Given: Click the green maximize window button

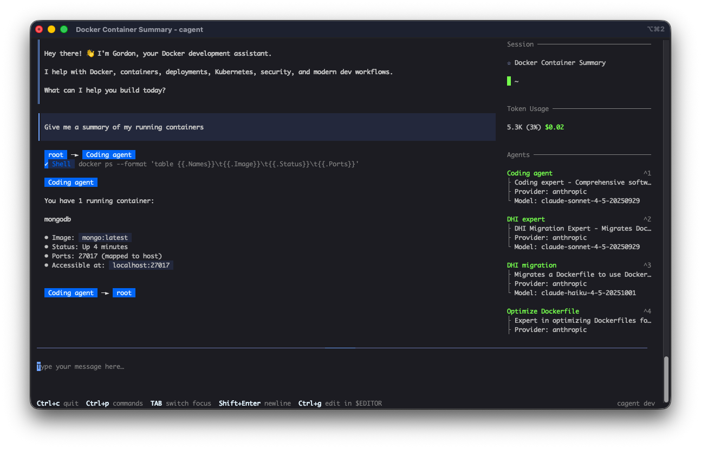Looking at the screenshot, I should (x=64, y=29).
